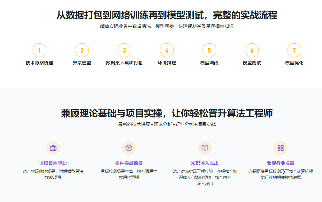Select the step 2 numbered circle
This screenshot has width=322, height=202.
pos(82,50)
